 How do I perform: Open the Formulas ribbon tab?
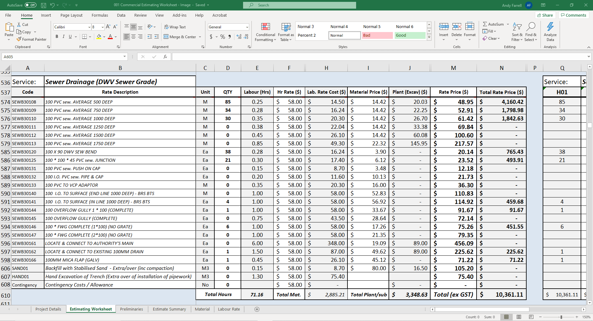pos(100,15)
